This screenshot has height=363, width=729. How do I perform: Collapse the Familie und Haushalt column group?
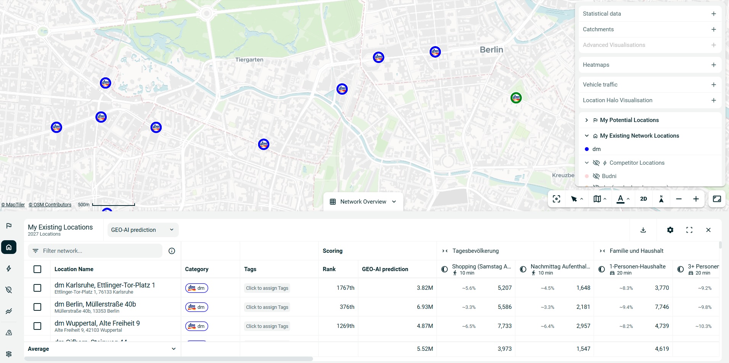[602, 251]
